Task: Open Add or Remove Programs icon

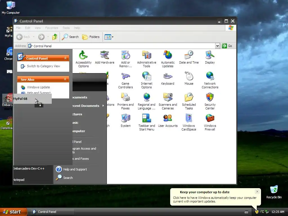Action: click(x=125, y=59)
